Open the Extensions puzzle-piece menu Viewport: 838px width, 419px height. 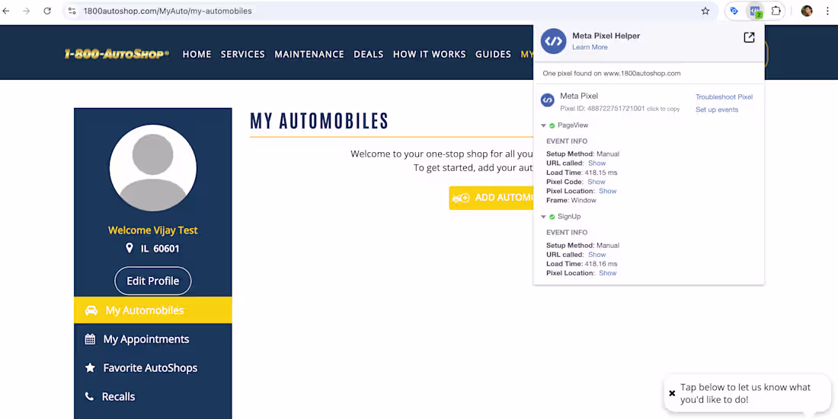tap(776, 11)
